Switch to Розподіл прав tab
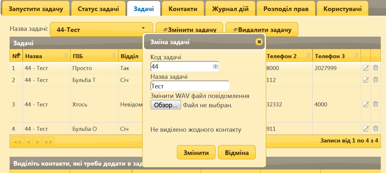Screen dimensions: 386x173 286,9
